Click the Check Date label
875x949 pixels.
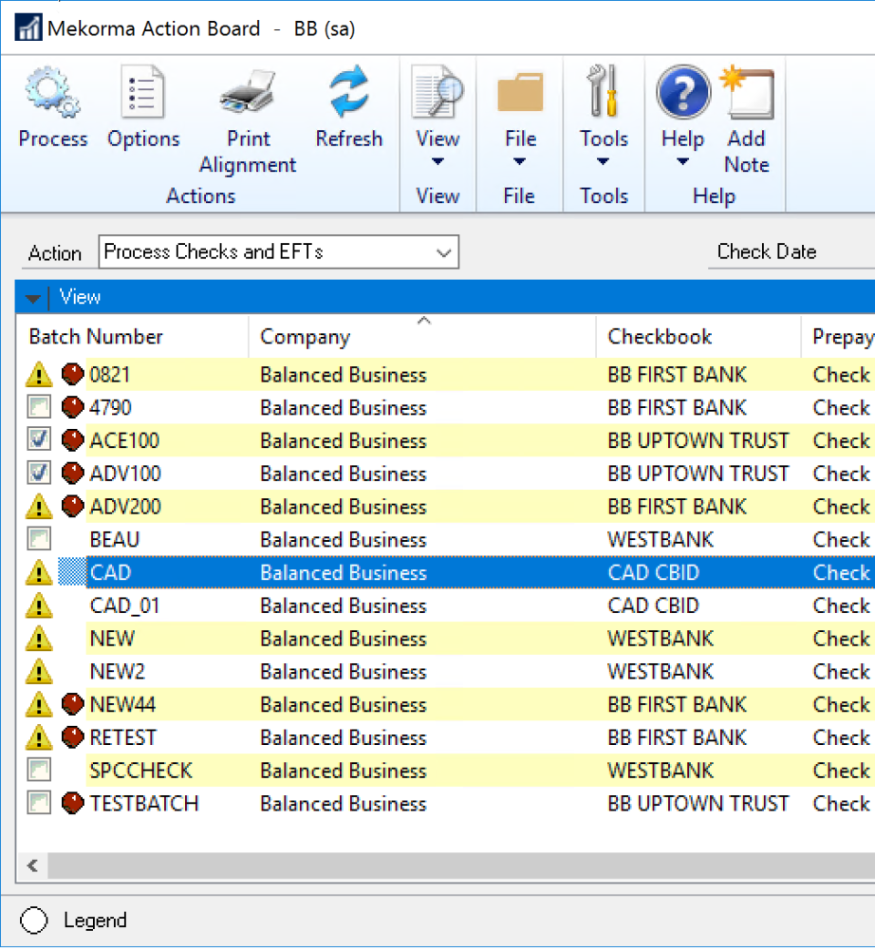[x=767, y=251]
